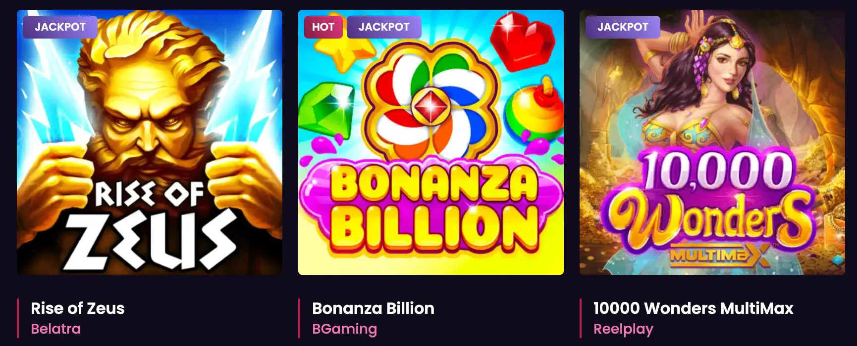
Task: Click the JACKPOT badge on Bonanza Billion
Action: [384, 27]
